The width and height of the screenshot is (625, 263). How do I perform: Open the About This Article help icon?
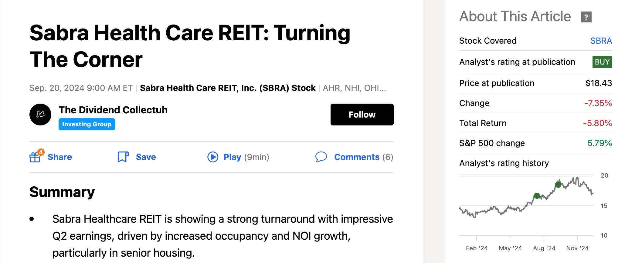(587, 16)
